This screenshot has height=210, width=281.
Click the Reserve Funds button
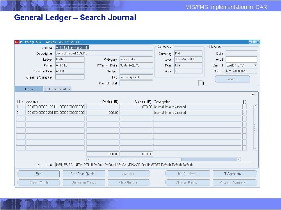click(84, 182)
